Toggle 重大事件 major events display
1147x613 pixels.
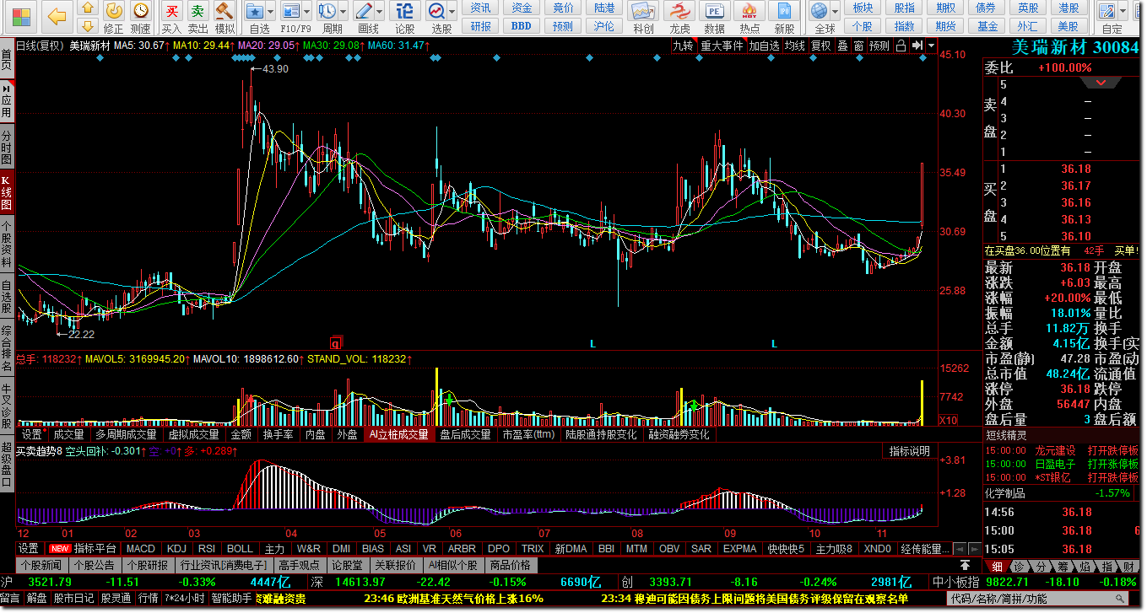pos(722,46)
